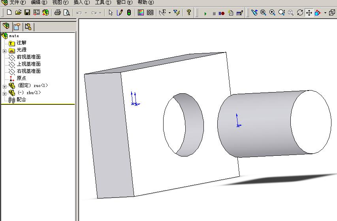
Task: Create a new document with the blank page icon
Action: [9, 13]
